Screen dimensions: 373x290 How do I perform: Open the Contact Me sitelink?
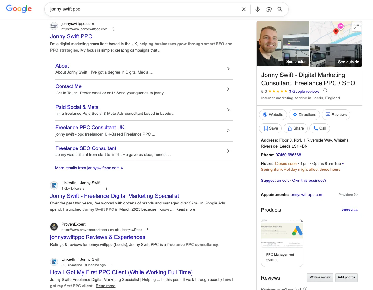pyautogui.click(x=68, y=86)
